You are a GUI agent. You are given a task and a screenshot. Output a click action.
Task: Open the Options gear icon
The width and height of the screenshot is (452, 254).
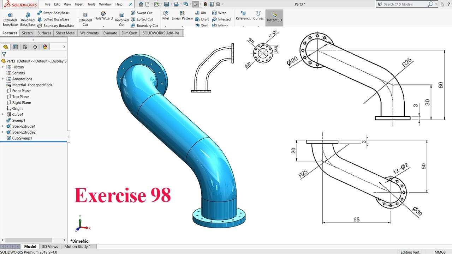click(218, 4)
